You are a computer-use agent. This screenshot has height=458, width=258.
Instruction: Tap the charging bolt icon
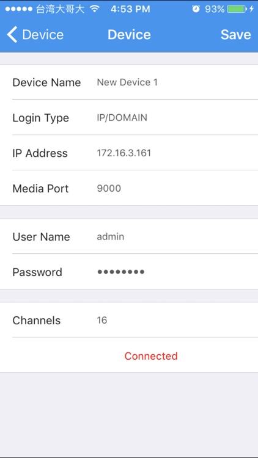[x=251, y=9]
